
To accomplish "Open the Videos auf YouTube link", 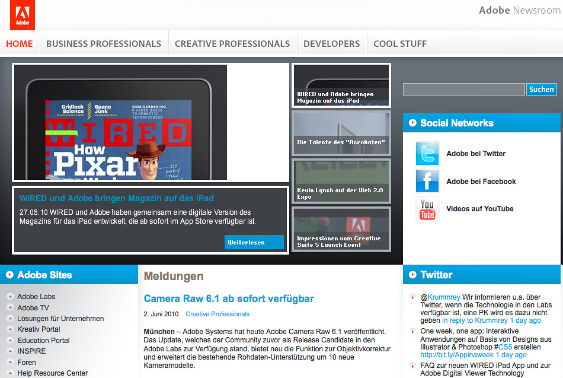I will coord(479,209).
